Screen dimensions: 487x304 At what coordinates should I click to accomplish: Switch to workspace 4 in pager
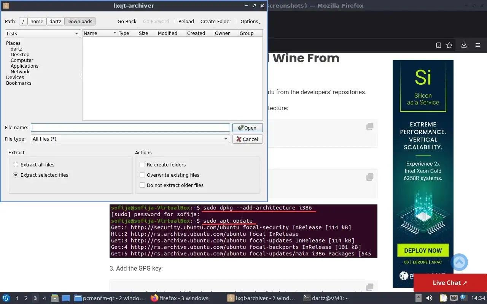pos(44,298)
